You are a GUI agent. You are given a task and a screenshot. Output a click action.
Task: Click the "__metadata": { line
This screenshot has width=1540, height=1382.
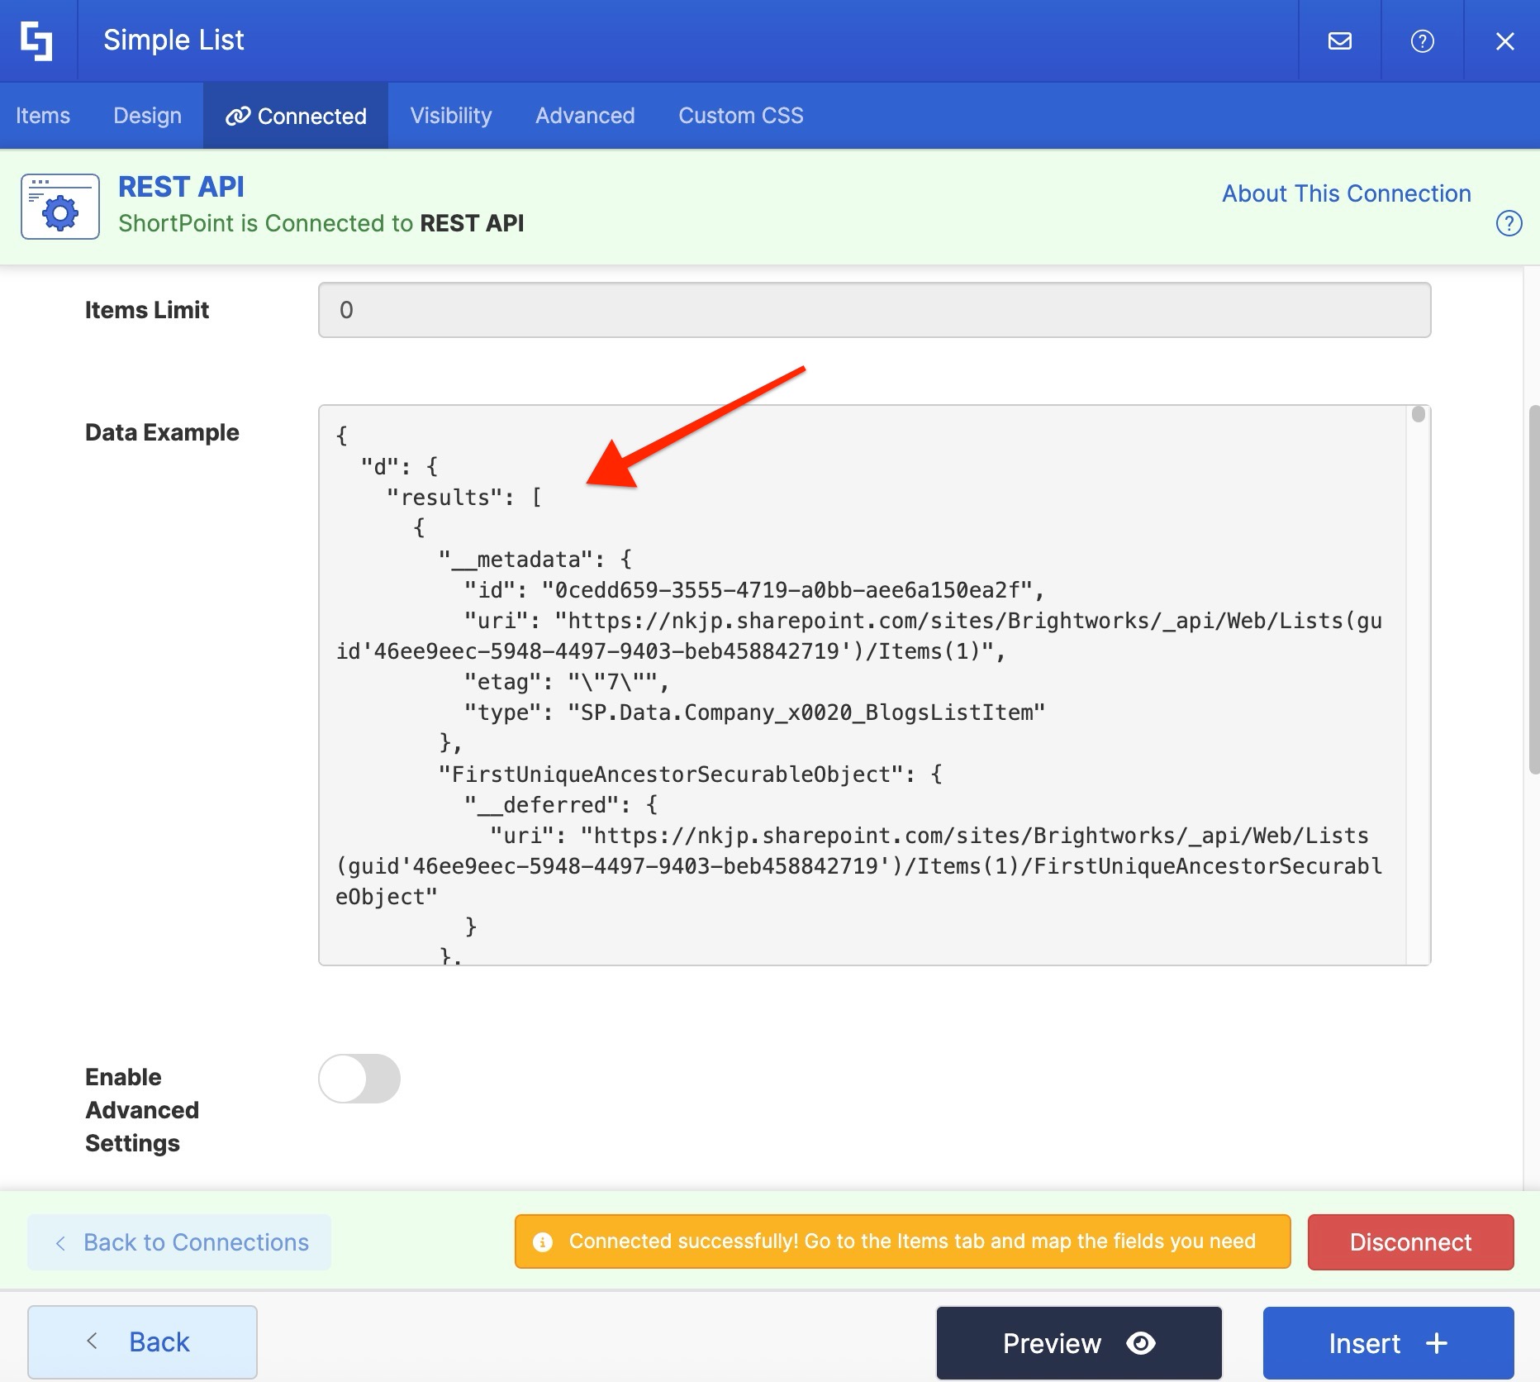535,560
